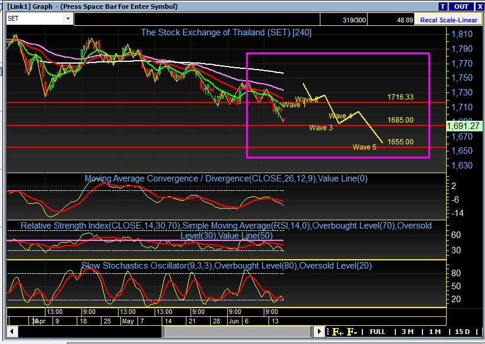Click Recal Scale-Linear button
Image resolution: width=485 pixels, height=344 pixels.
pyautogui.click(x=448, y=20)
